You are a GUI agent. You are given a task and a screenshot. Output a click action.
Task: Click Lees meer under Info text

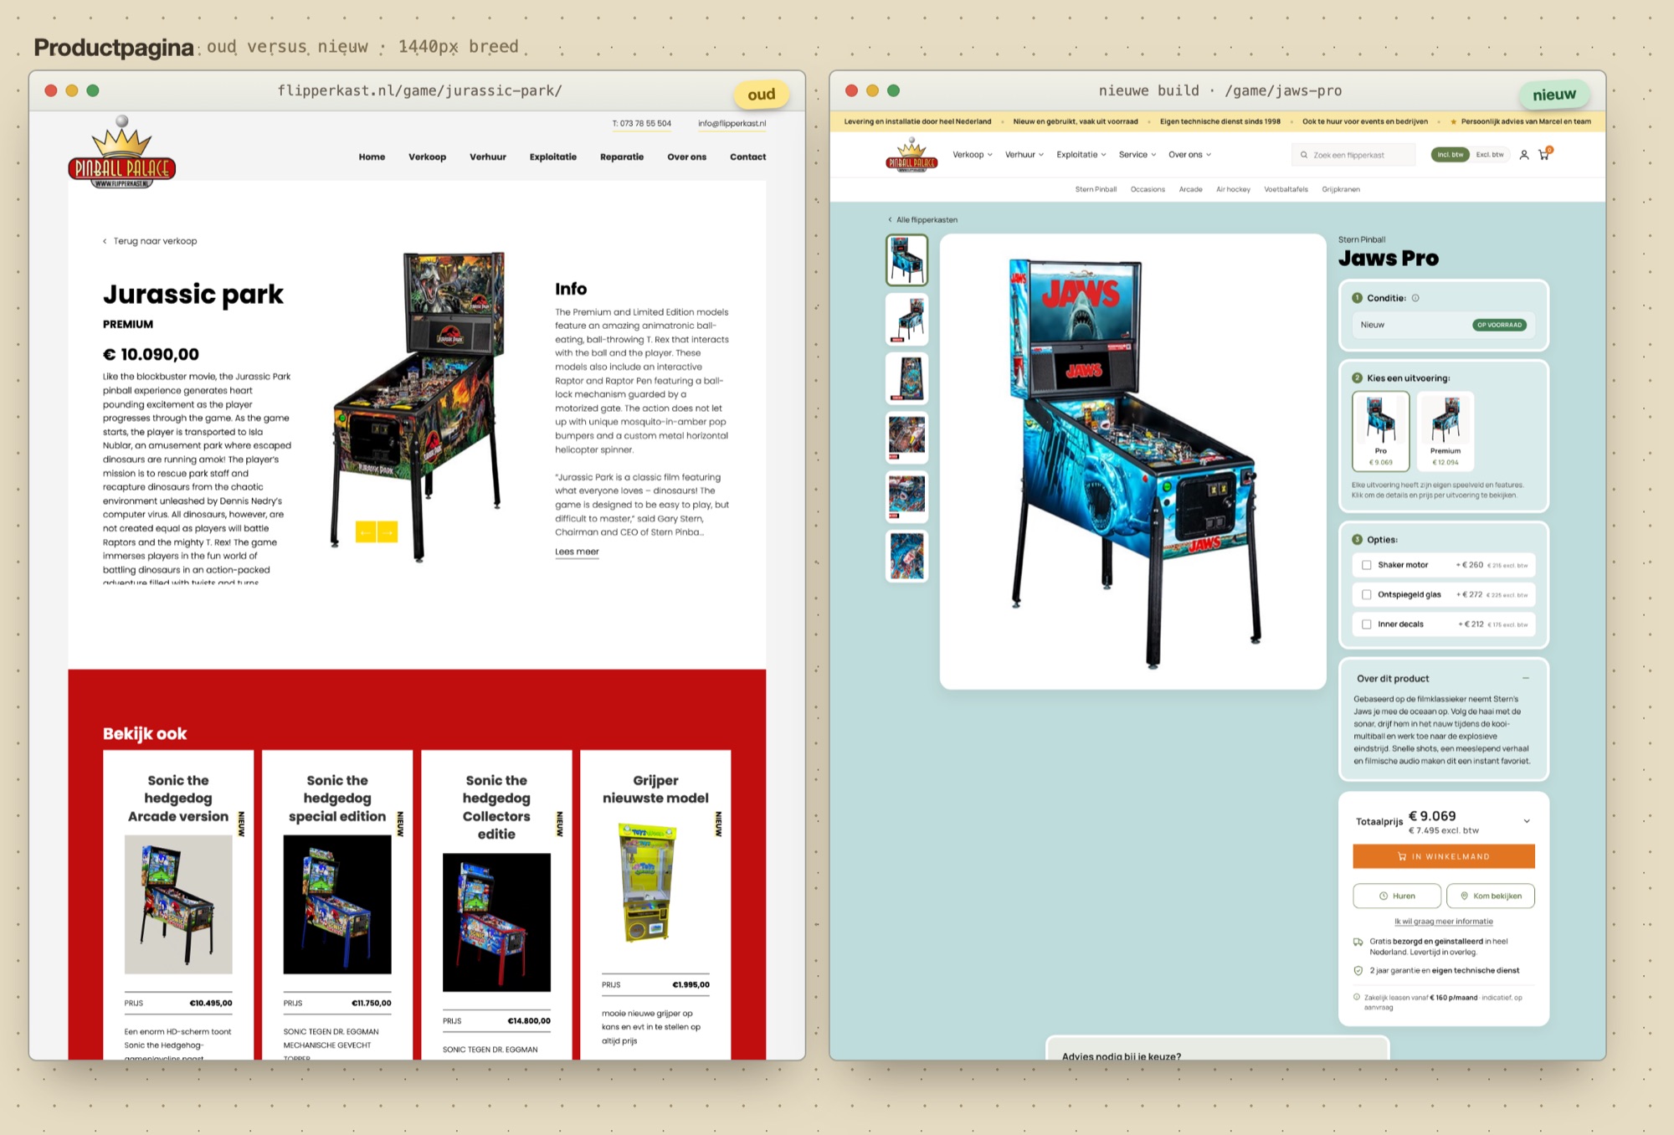pos(577,552)
